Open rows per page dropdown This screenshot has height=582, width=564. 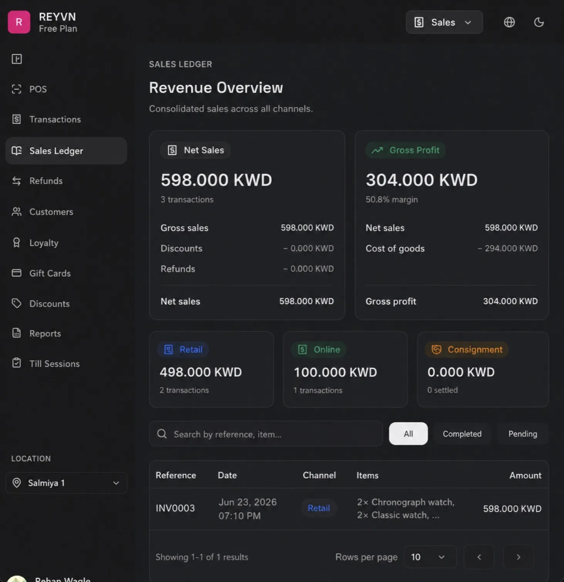click(x=430, y=557)
